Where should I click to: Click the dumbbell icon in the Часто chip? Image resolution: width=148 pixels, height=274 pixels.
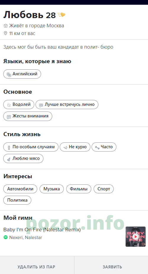coord(97,147)
